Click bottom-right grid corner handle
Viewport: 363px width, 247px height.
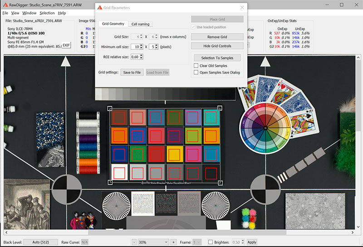coord(220,183)
